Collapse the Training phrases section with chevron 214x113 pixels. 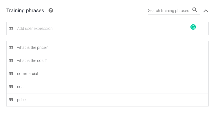[206, 11]
